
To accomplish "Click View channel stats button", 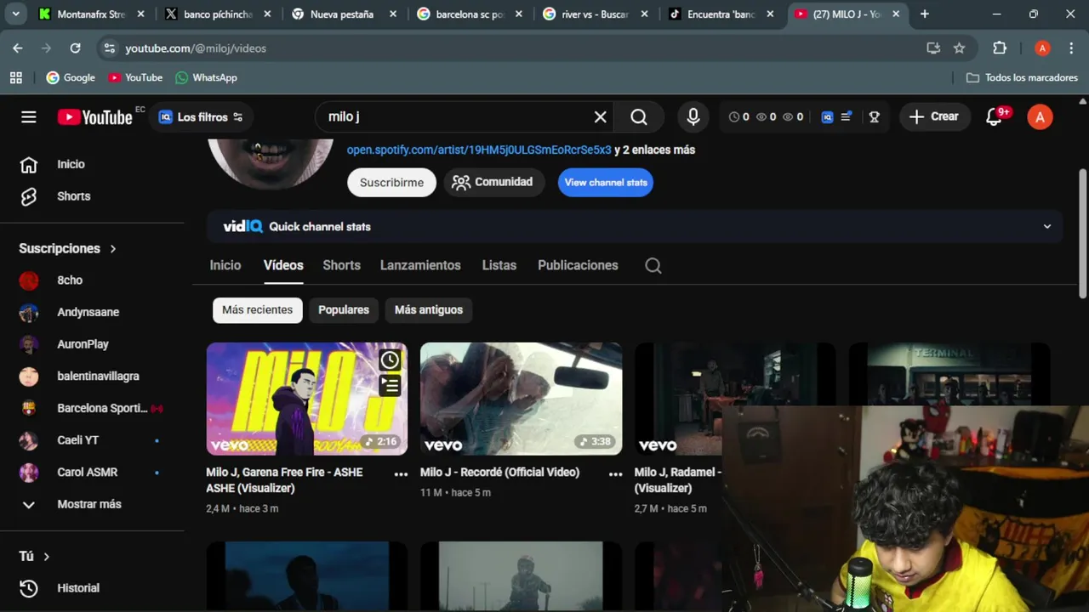I will pyautogui.click(x=606, y=183).
